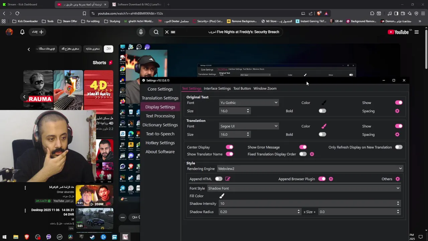Switch to Tool Button tab
This screenshot has width=428, height=241.
(242, 88)
